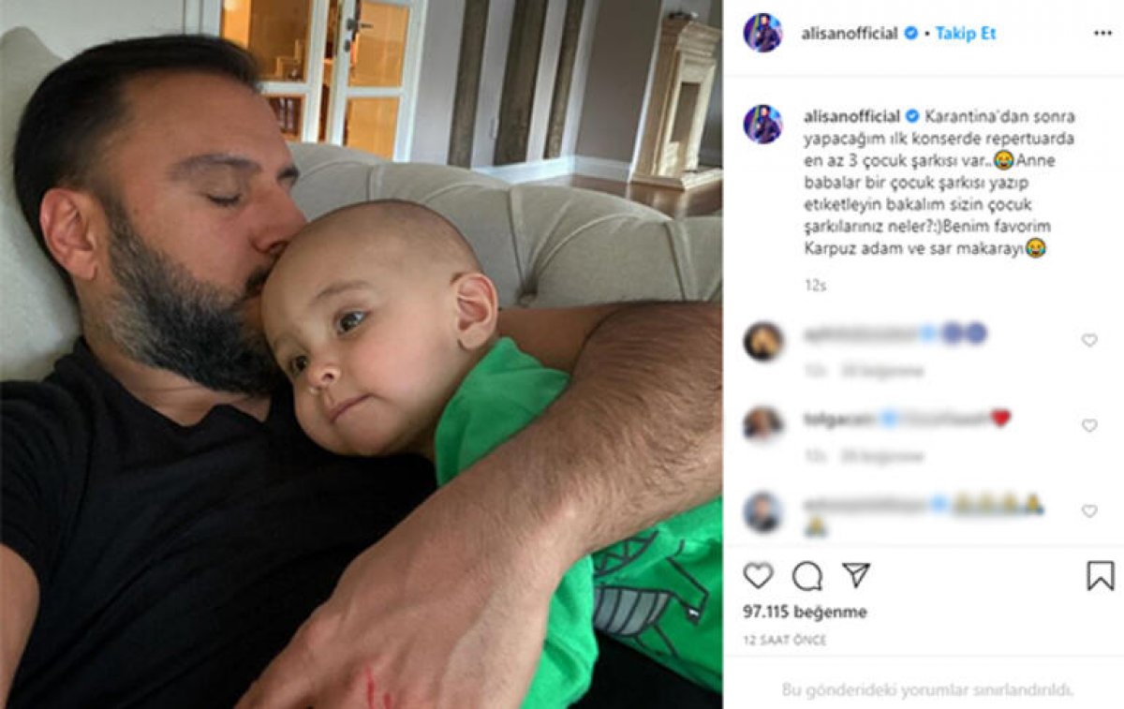Click the verified badge beside the header username
The image size is (1124, 709).
click(x=910, y=33)
